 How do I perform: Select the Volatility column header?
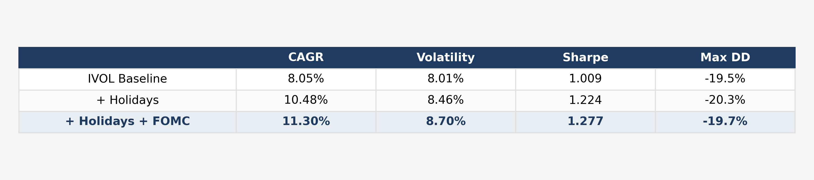[446, 57]
